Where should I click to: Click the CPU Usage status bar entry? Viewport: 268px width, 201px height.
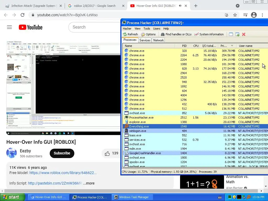pos(135,172)
